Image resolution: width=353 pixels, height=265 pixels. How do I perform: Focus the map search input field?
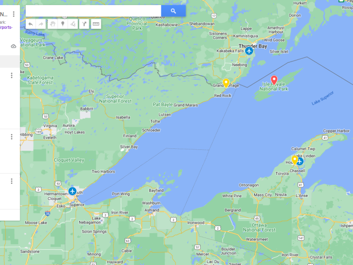(93, 11)
